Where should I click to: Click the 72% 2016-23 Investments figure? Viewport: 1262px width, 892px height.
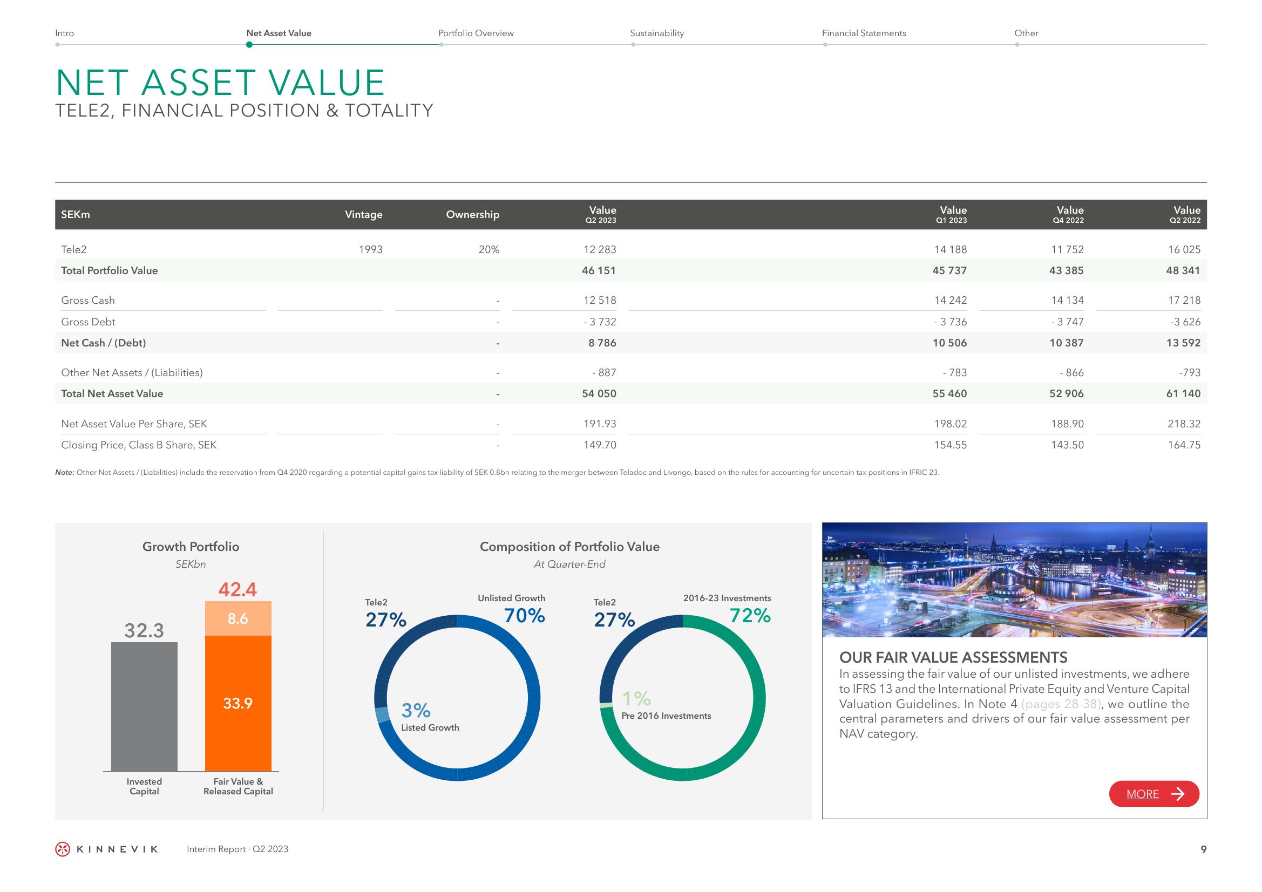coord(750,616)
